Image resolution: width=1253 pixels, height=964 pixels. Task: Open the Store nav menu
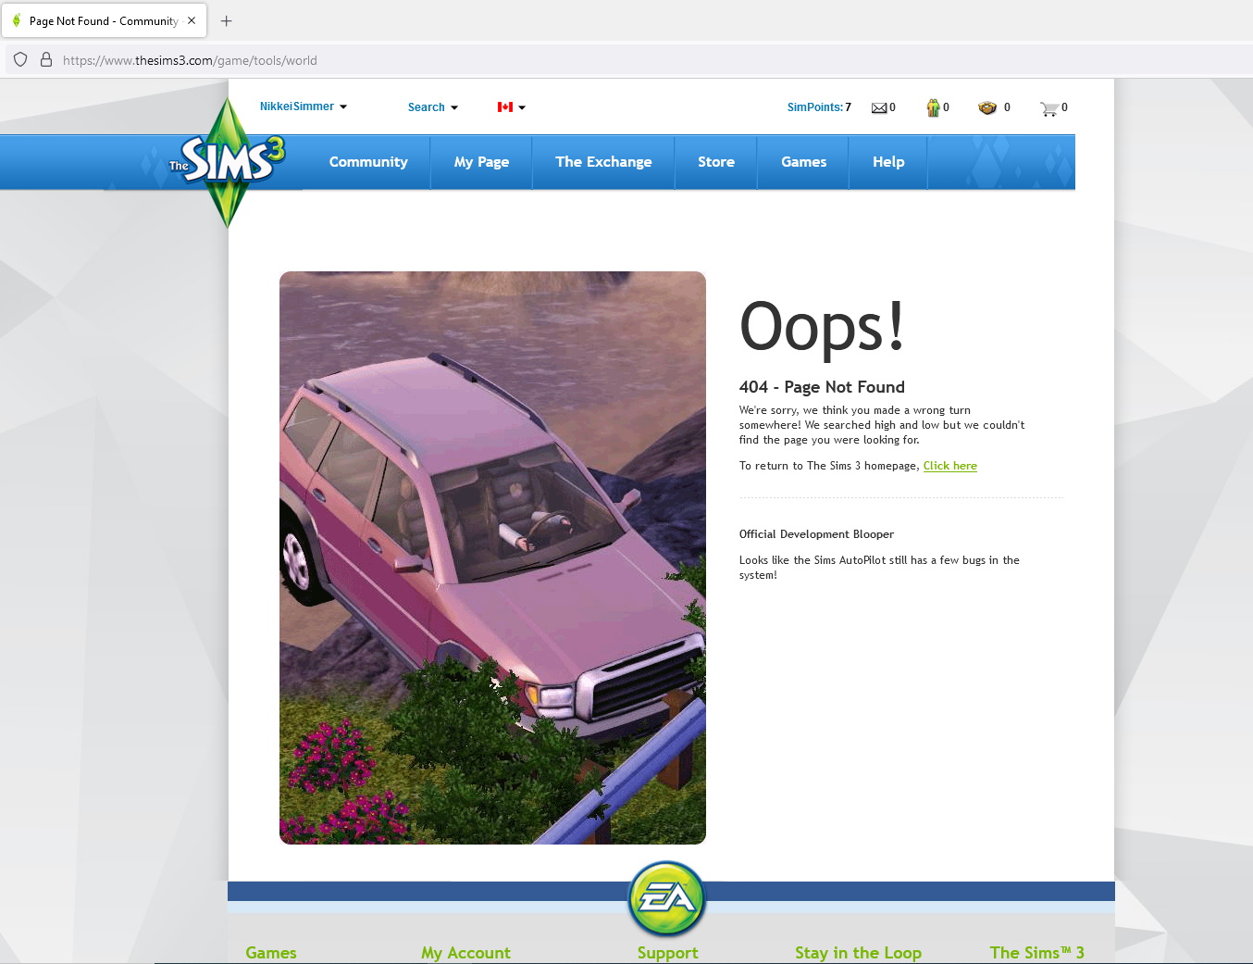[x=716, y=162]
